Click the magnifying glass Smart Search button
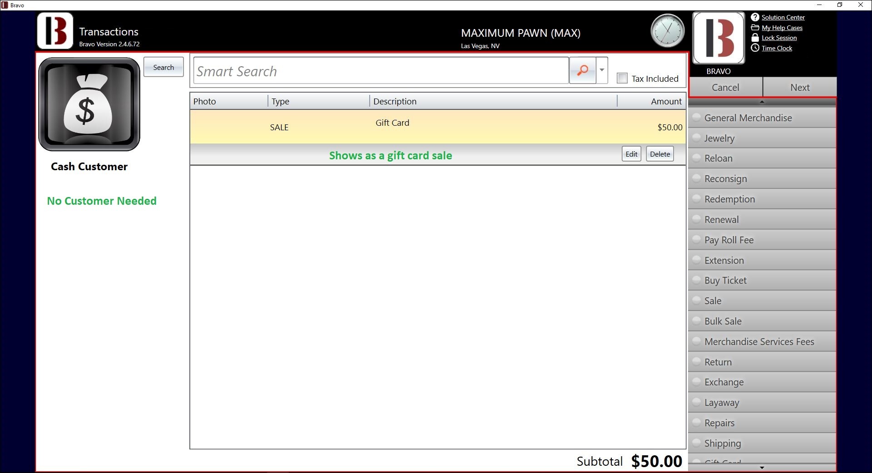This screenshot has width=872, height=473. point(582,70)
